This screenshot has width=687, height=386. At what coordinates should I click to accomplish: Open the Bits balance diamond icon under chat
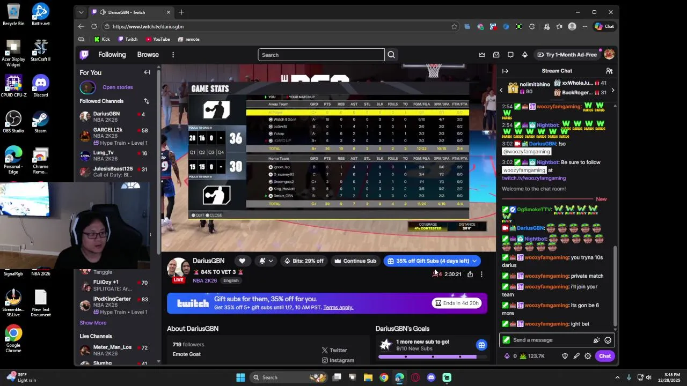507,356
